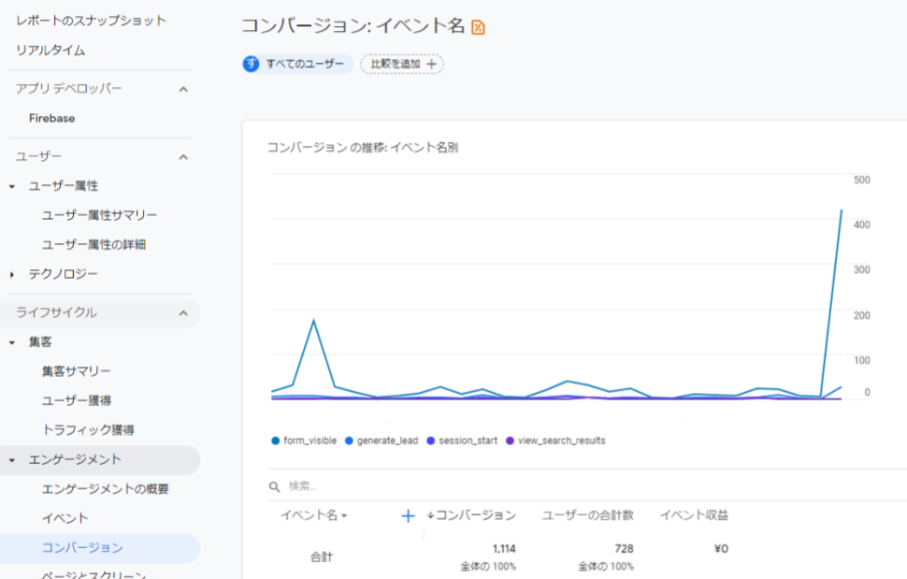Click the search magnifier icon above table
Viewport: 907px width, 579px height.
[275, 486]
